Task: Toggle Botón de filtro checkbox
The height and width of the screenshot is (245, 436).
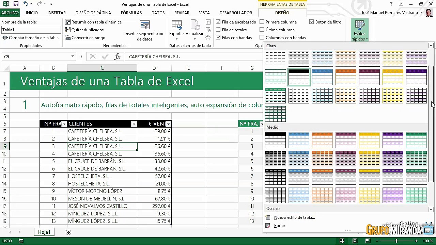Action: [312, 22]
